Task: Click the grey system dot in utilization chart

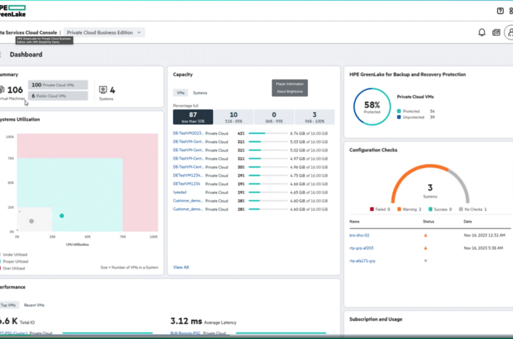Action: pyautogui.click(x=32, y=221)
